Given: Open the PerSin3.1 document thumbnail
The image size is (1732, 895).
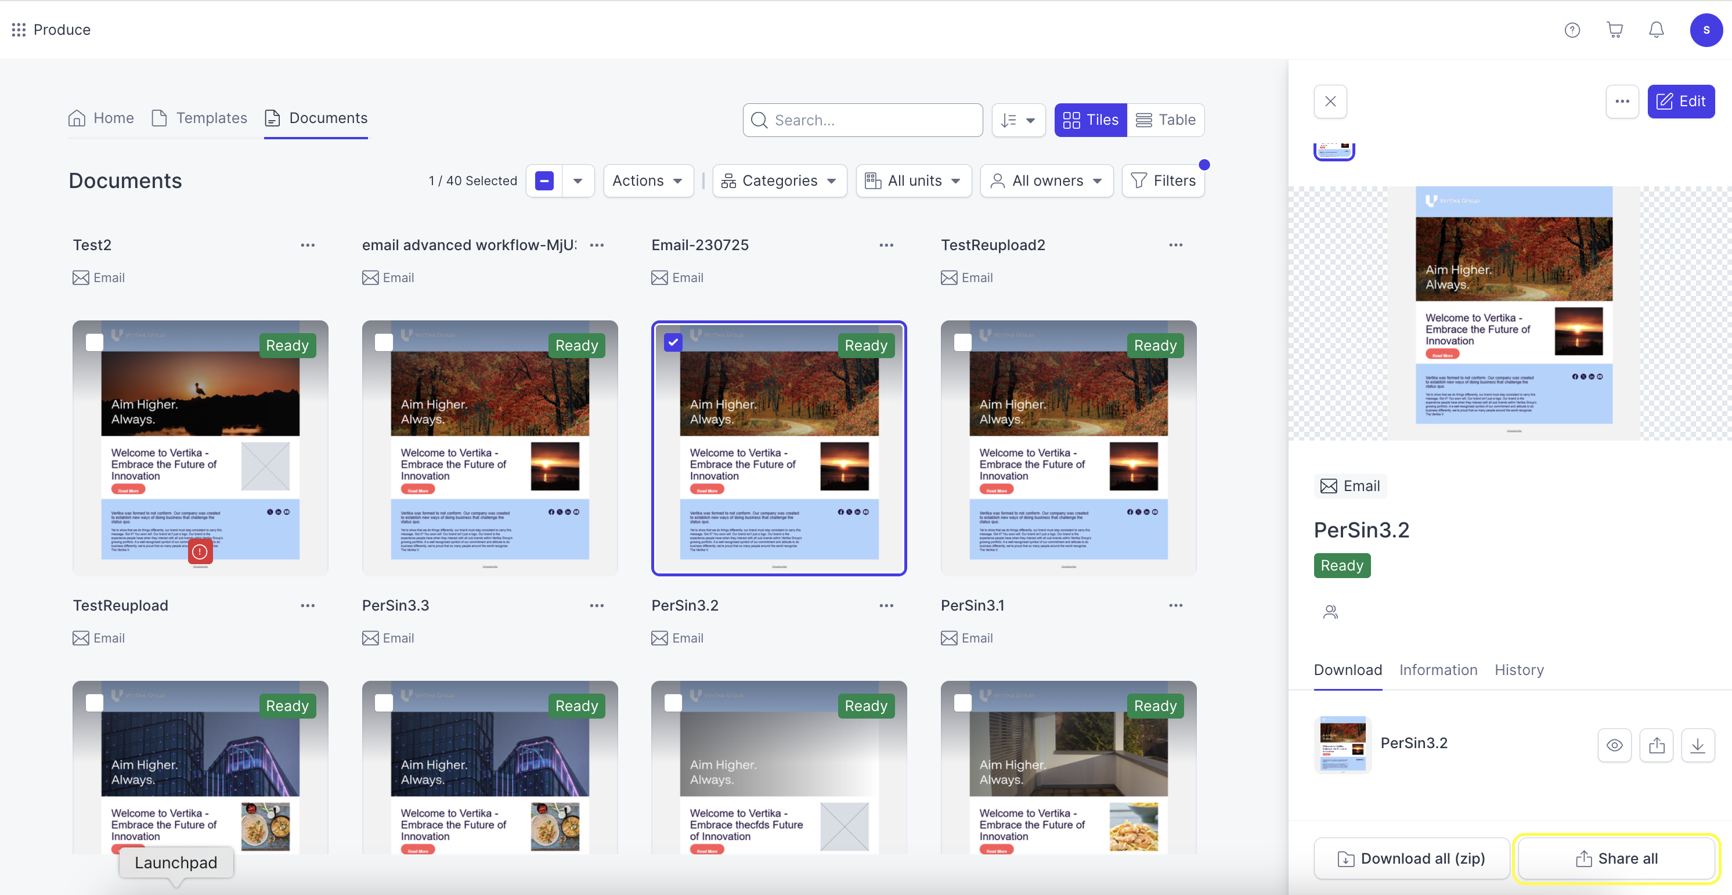Looking at the screenshot, I should [1068, 448].
